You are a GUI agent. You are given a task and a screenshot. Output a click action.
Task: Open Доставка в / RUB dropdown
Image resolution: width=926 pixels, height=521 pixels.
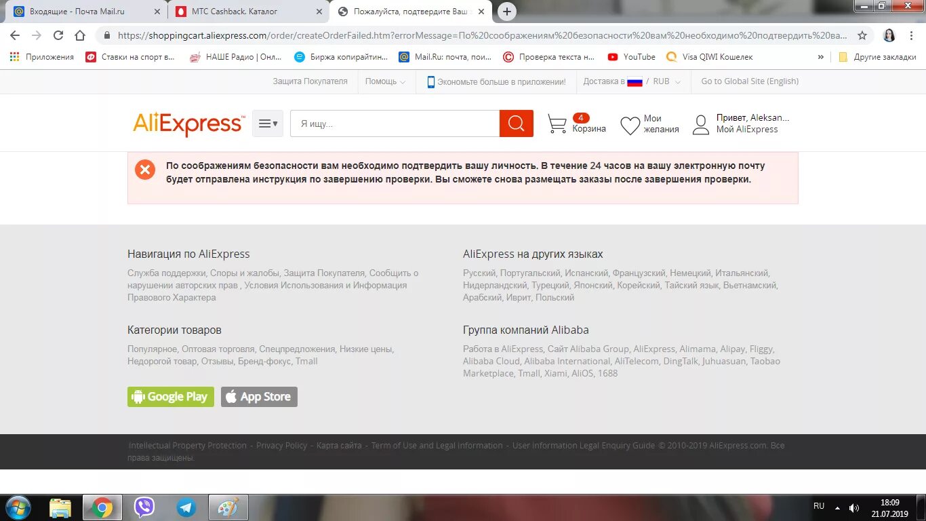coord(632,81)
